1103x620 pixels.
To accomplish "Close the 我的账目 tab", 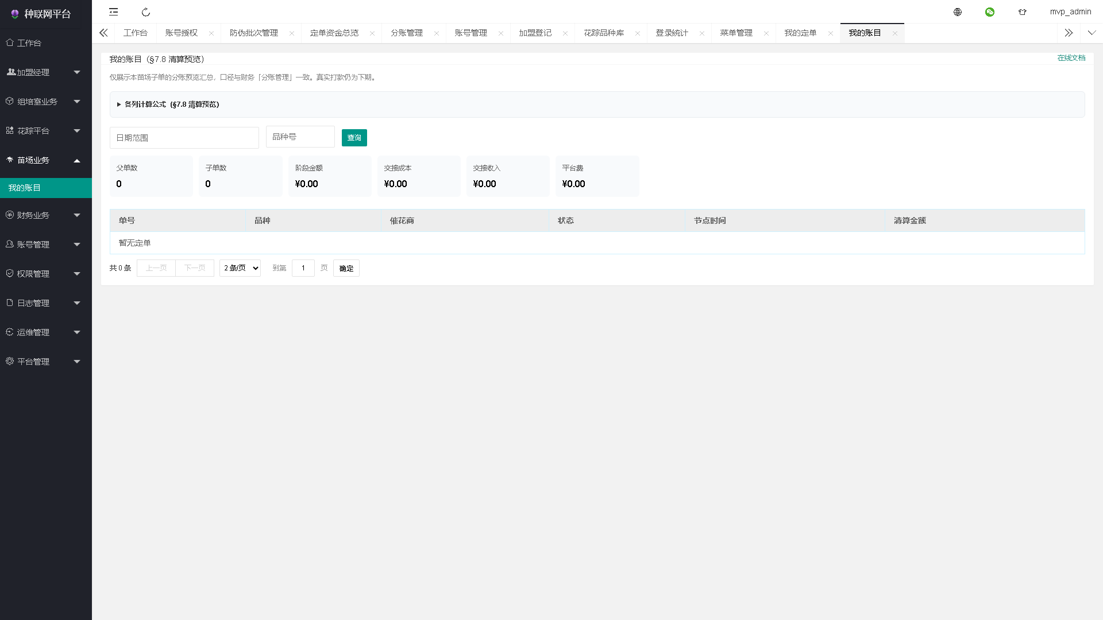I will click(895, 33).
